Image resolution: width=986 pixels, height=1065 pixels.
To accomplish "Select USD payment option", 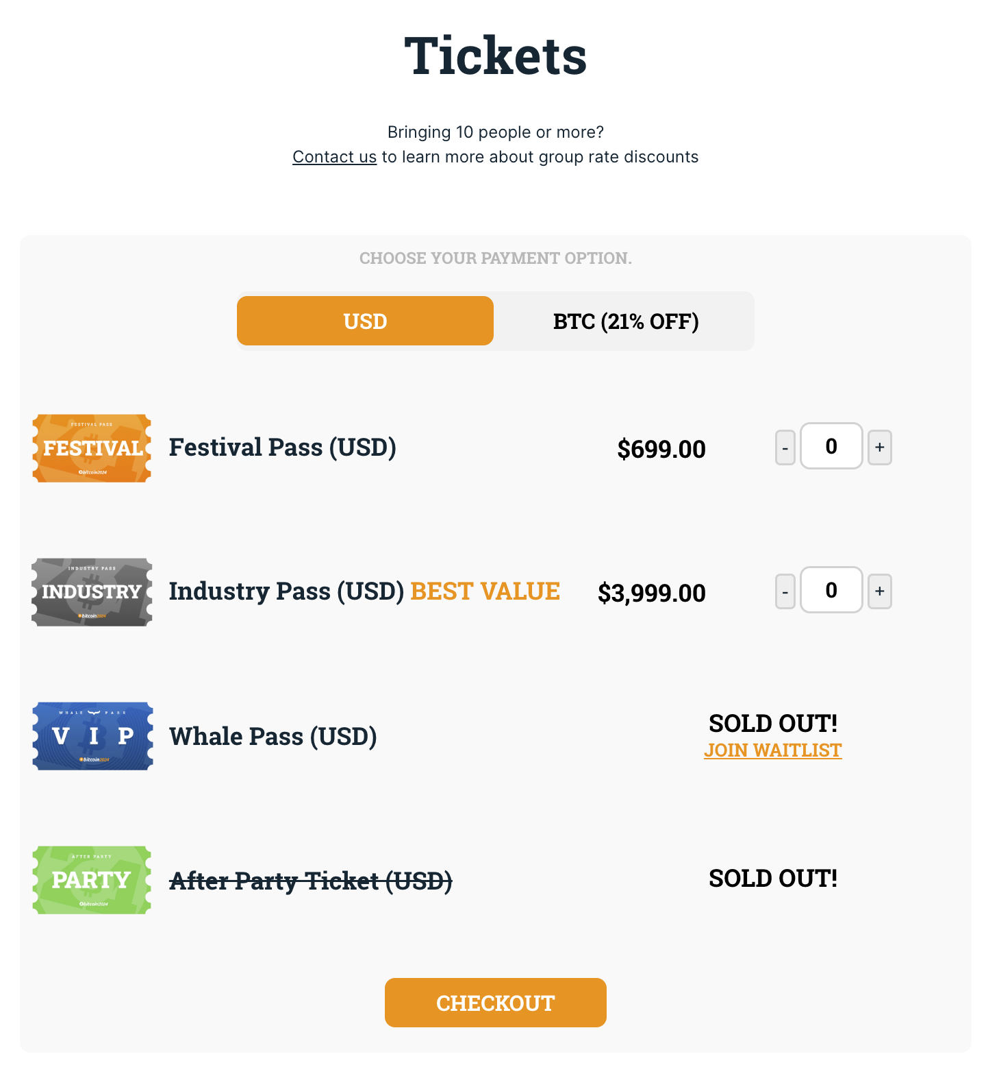I will (365, 321).
